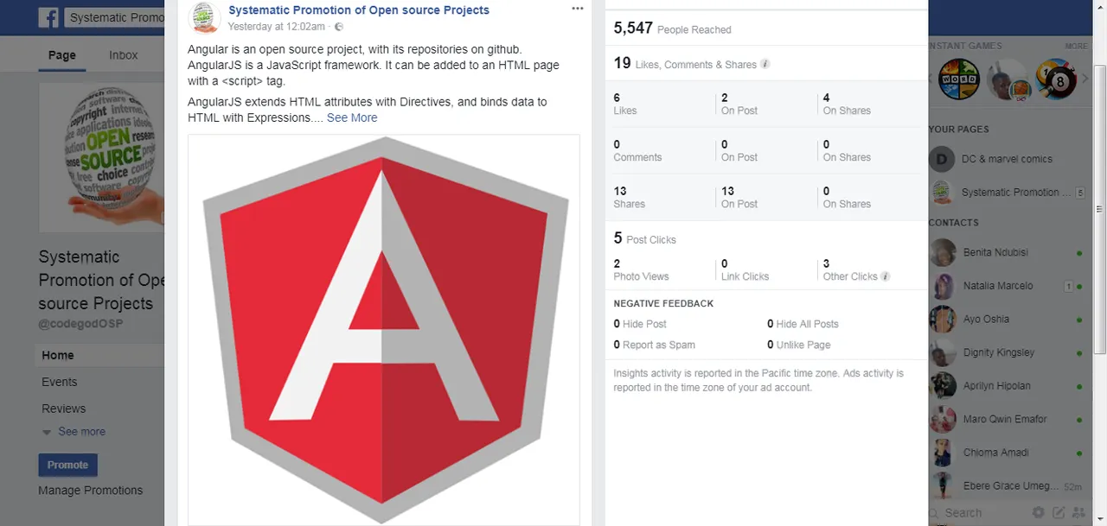Open the Word instant game icon
Viewport: 1107px width, 526px height.
coord(959,79)
